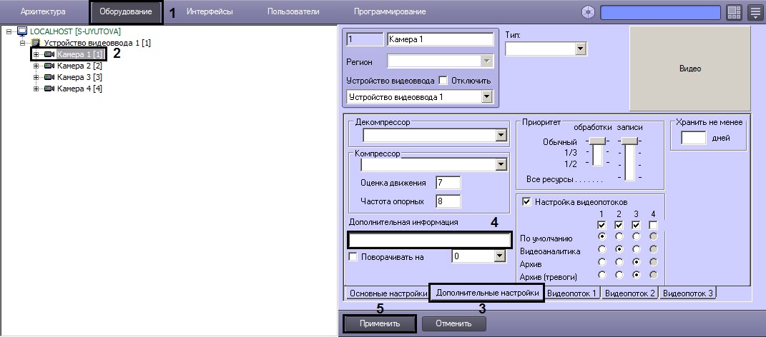Select the Камера 3 camera icon
Viewport: 766px width, 337px height.
[x=49, y=77]
